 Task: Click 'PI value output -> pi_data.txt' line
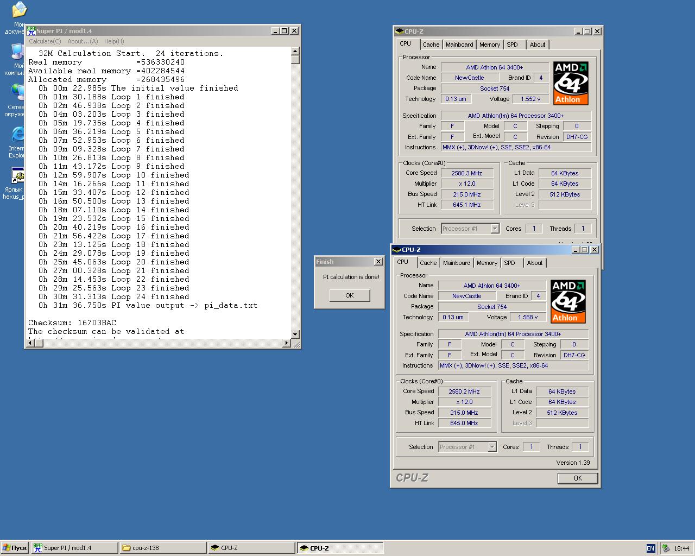coord(148,305)
